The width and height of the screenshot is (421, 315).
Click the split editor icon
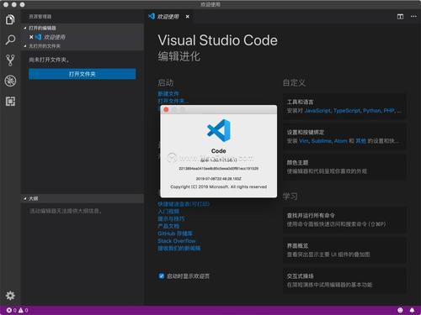point(400,17)
